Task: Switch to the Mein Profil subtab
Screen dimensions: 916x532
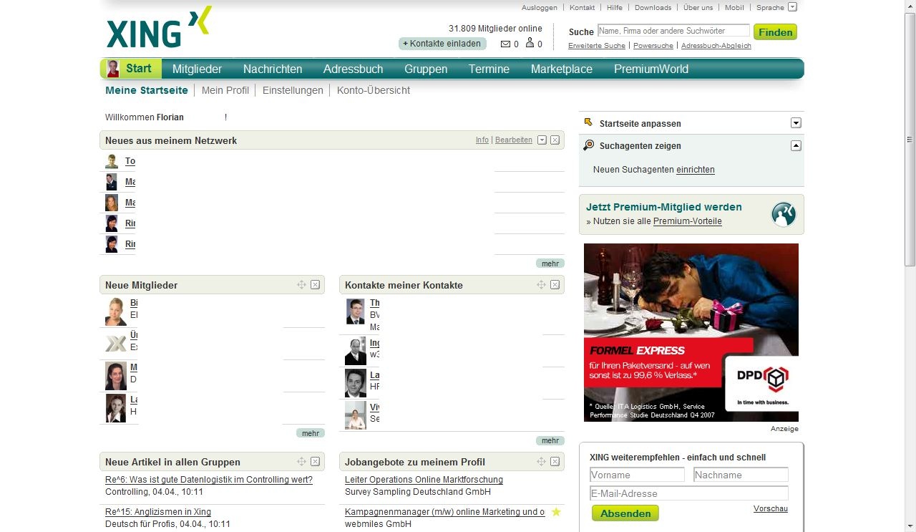Action: 225,90
